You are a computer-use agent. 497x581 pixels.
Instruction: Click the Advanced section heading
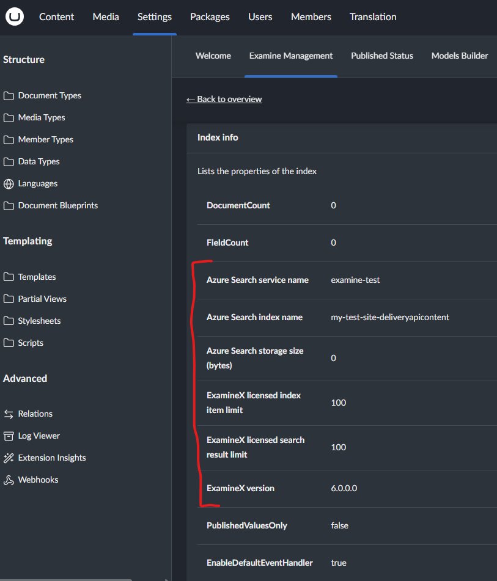[x=25, y=378]
